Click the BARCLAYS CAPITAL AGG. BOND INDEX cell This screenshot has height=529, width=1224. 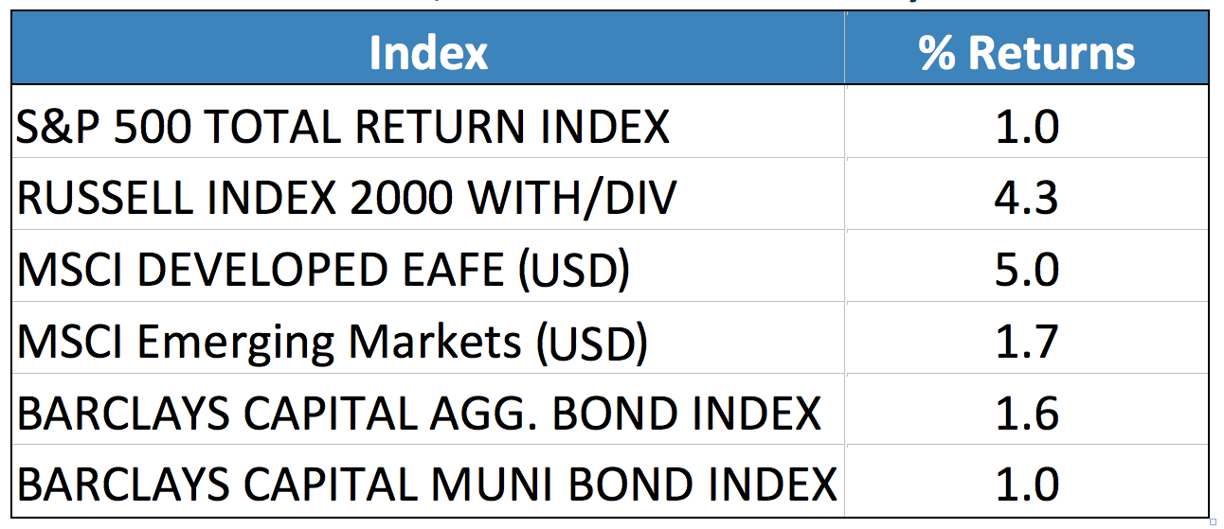coord(428,410)
